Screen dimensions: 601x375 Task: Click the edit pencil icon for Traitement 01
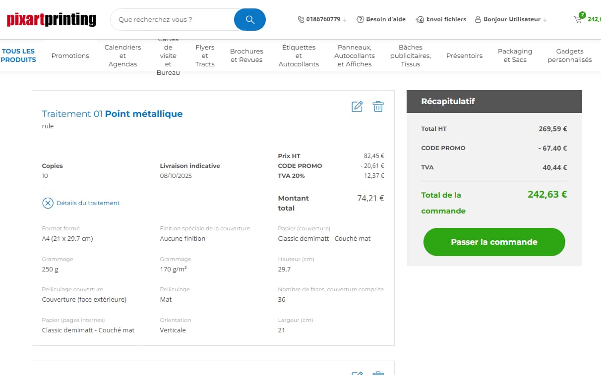pyautogui.click(x=357, y=107)
